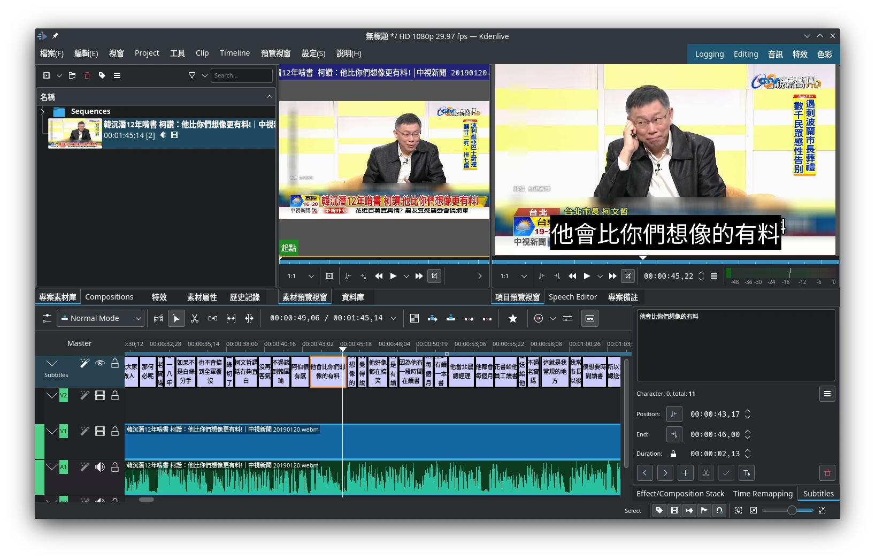Image resolution: width=875 pixels, height=560 pixels.
Task: Open the Normal Mode dropdown
Action: click(x=101, y=318)
